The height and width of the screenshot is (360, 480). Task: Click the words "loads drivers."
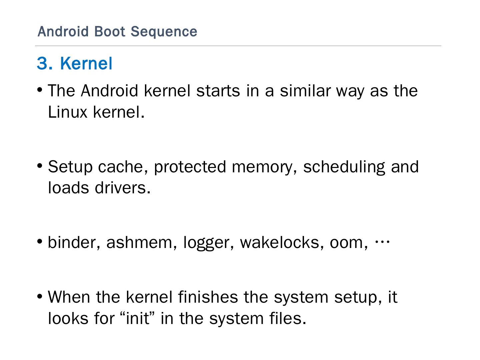coord(99,188)
